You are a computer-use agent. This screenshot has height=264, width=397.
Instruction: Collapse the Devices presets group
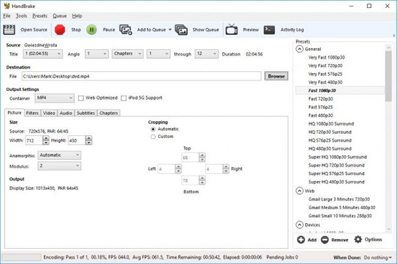tap(300, 224)
